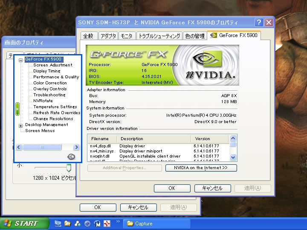The height and width of the screenshot is (230, 307).
Task: Click キャンセル in the 画面のプロパティ window
Action: point(139,207)
